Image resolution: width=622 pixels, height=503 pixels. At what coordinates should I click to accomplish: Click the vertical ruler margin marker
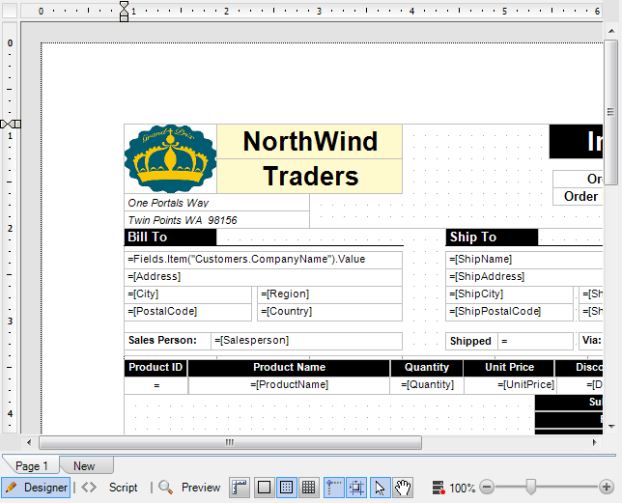tap(11, 125)
